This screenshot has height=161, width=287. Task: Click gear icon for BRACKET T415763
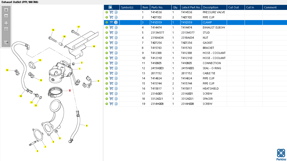(x=107, y=48)
